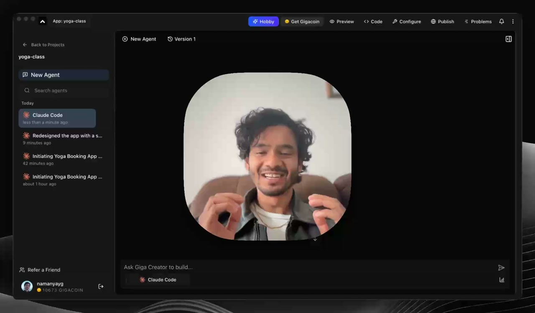Screen dimensions: 535x313
Task: Click the Search agents magnifier icon
Action: pos(27,90)
